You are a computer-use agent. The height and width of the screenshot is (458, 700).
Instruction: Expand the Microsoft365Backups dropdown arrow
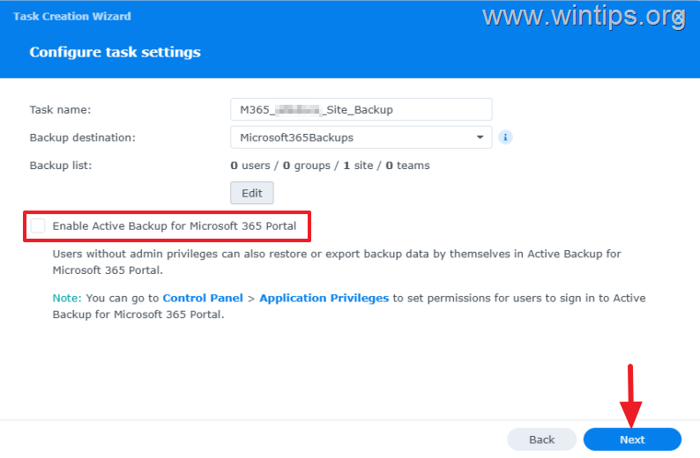pyautogui.click(x=480, y=137)
